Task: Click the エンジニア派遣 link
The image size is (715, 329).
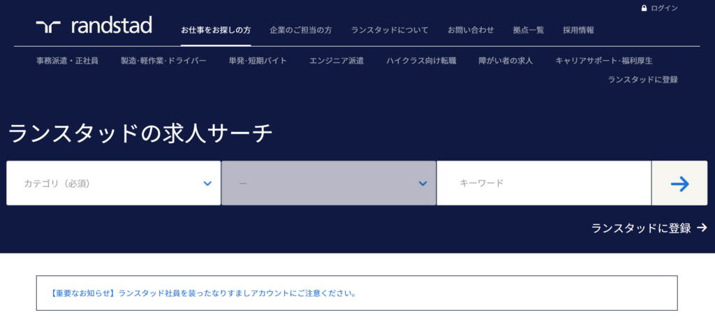Action: (x=337, y=61)
